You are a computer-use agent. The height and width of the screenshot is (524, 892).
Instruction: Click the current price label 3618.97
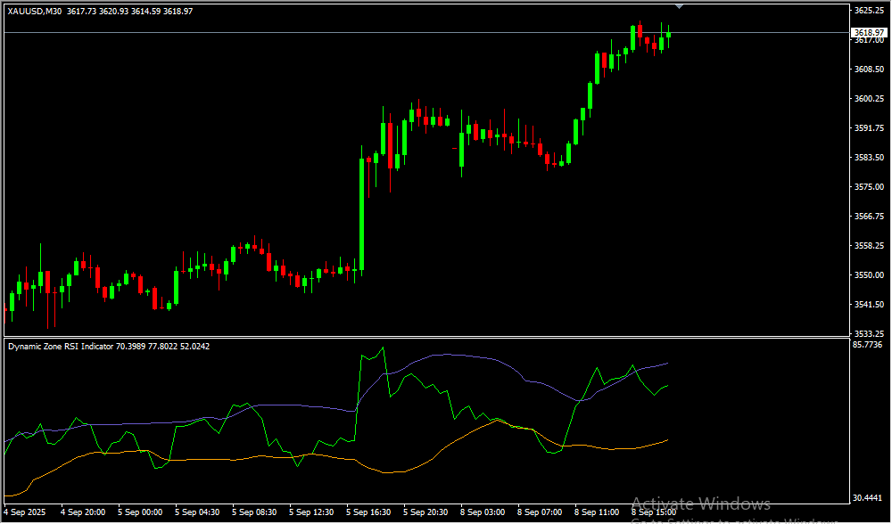868,32
